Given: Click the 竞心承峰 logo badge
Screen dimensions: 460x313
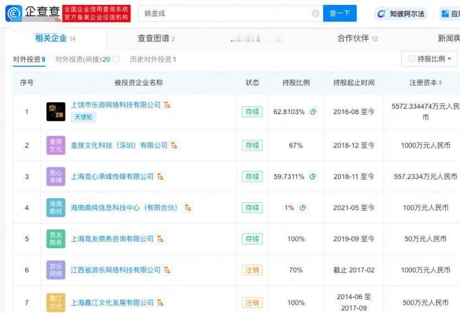Looking at the screenshot, I should [x=56, y=176].
